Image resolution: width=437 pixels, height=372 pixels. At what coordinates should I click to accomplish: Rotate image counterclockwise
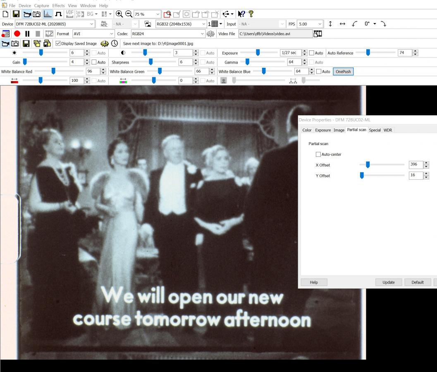point(355,24)
